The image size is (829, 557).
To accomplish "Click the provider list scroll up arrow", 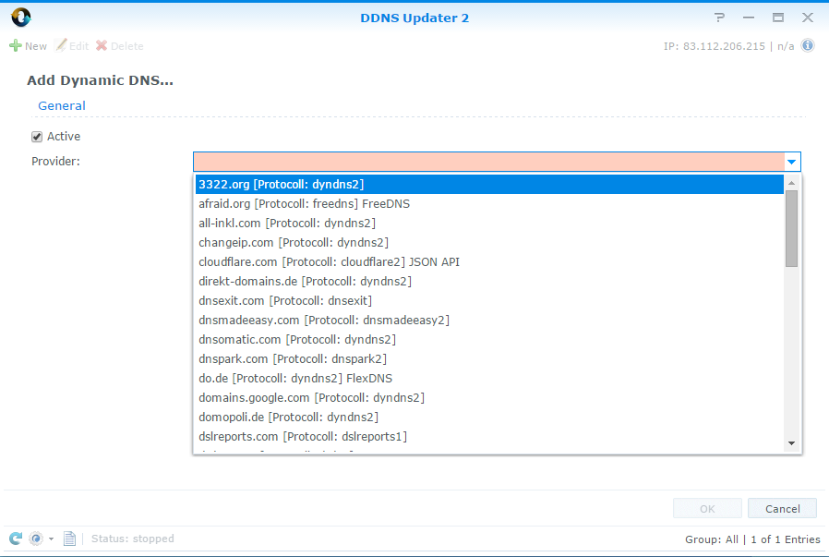I will tap(791, 183).
